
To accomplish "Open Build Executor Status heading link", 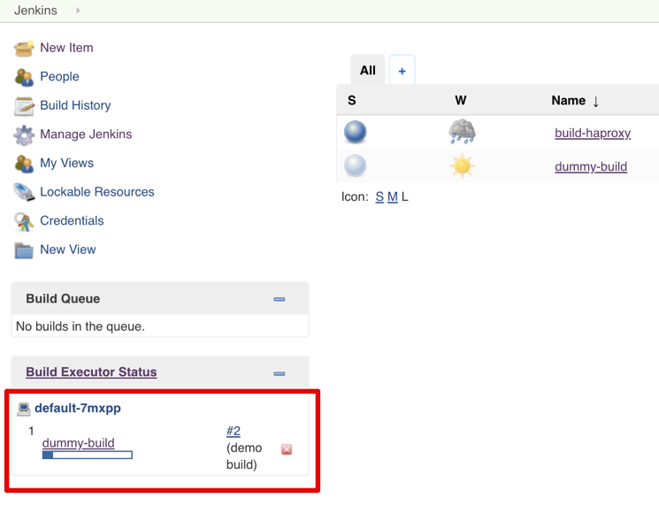I will click(x=91, y=372).
